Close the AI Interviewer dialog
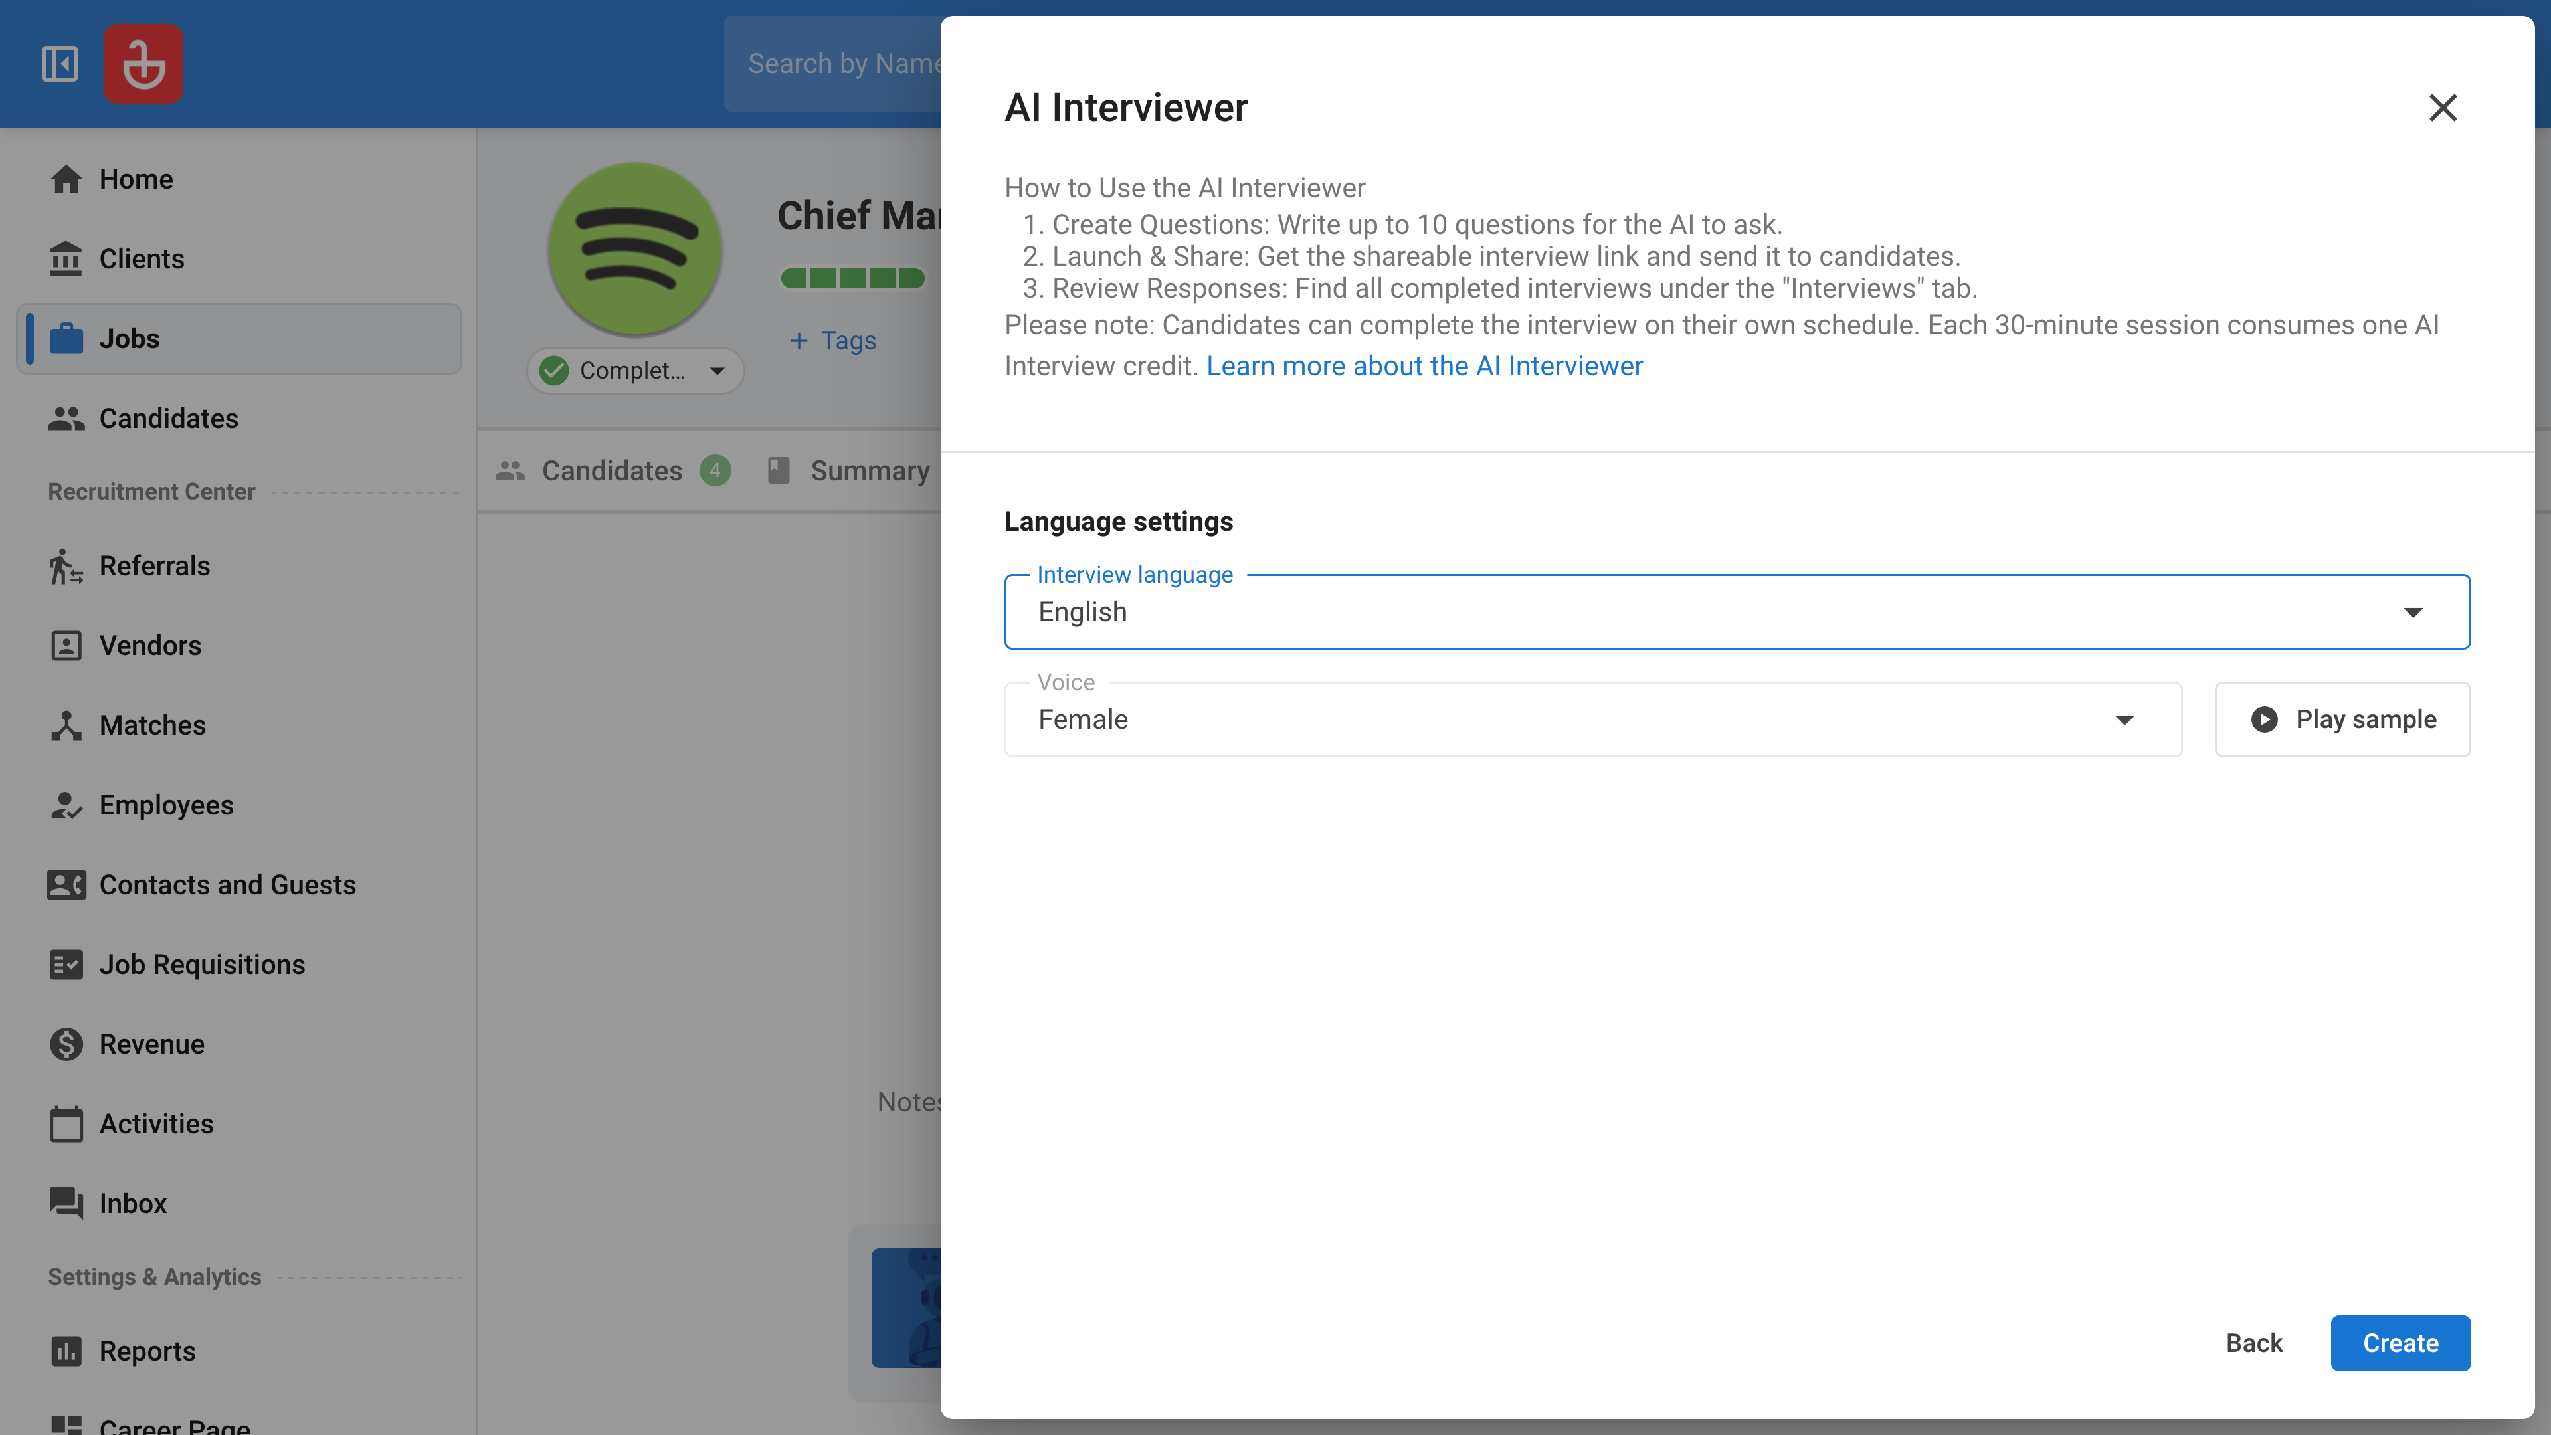 pos(2442,107)
